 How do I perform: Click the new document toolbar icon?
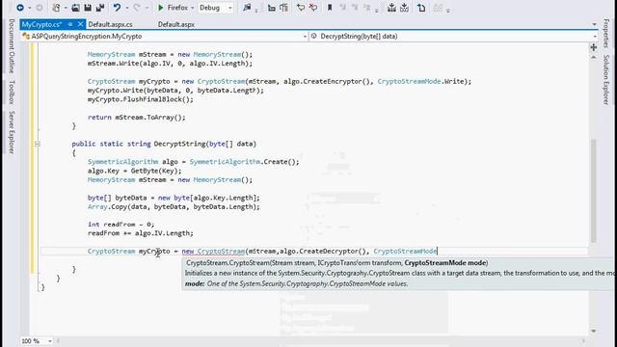click(x=421, y=8)
